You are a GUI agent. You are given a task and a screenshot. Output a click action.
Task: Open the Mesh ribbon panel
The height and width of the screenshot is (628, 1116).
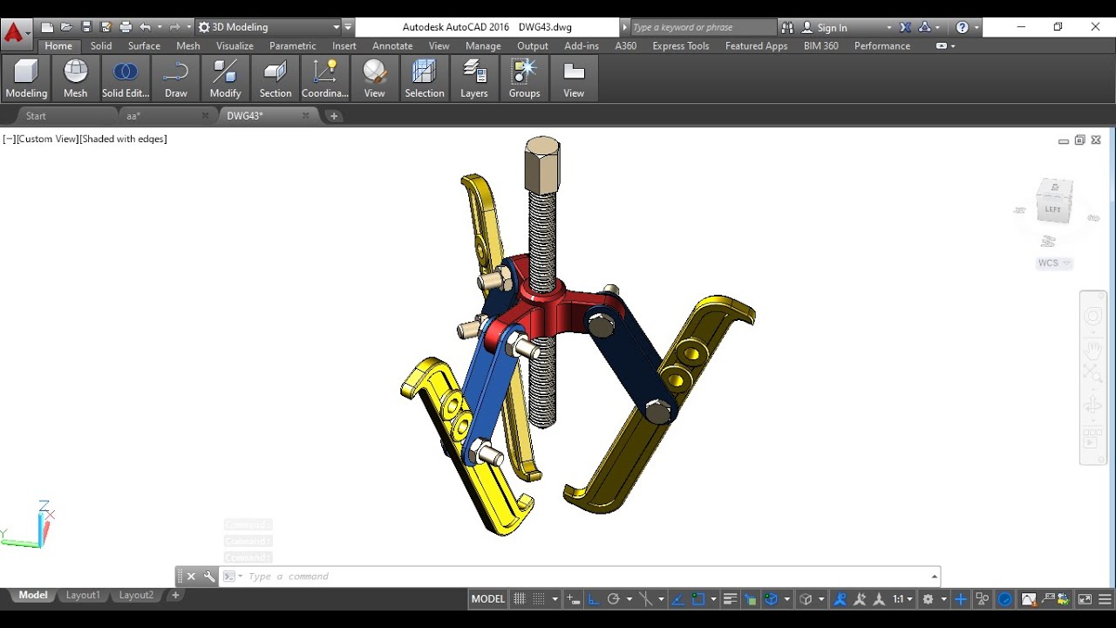coord(76,78)
